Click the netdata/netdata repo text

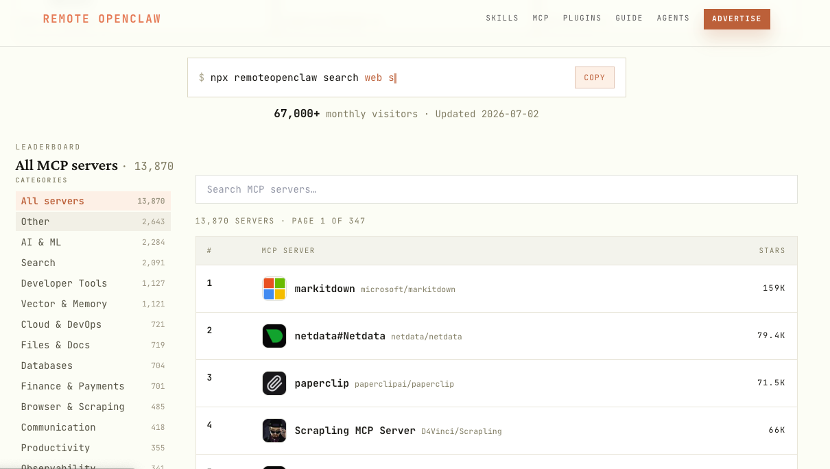427,337
